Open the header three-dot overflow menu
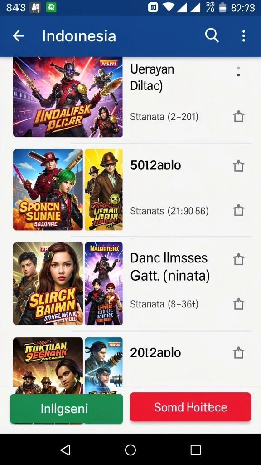The height and width of the screenshot is (465, 261). tap(243, 36)
